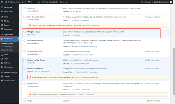Expand WP Engine Quick Links menu
The height and width of the screenshot is (104, 175).
click(x=51, y=2)
